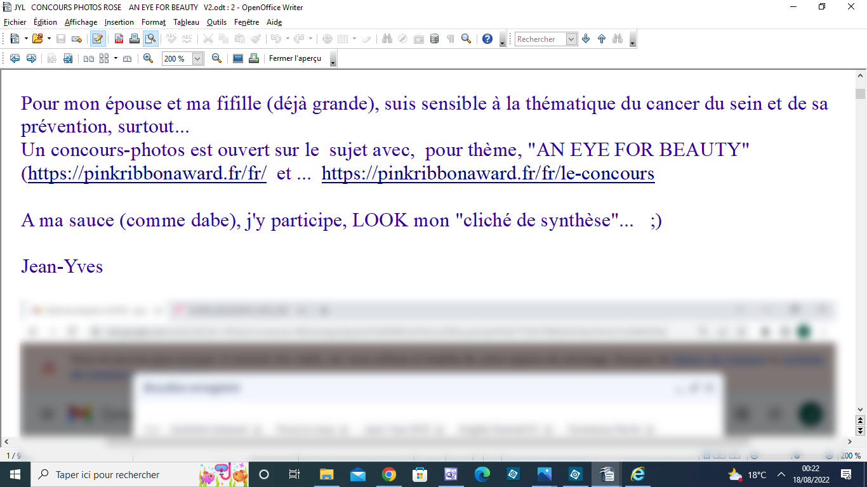Click the Fermer l'aperçu button
867x487 pixels.
pos(295,58)
